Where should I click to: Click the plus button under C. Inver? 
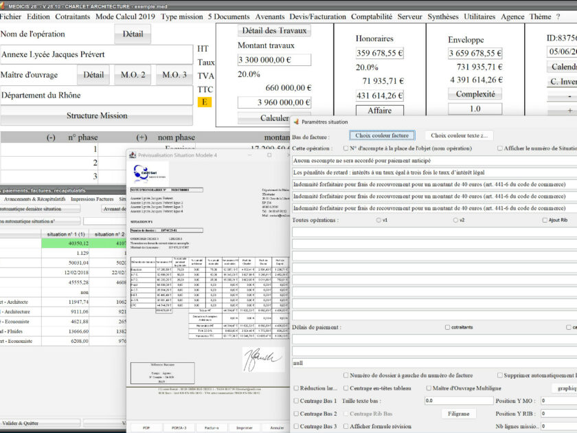coord(563,110)
